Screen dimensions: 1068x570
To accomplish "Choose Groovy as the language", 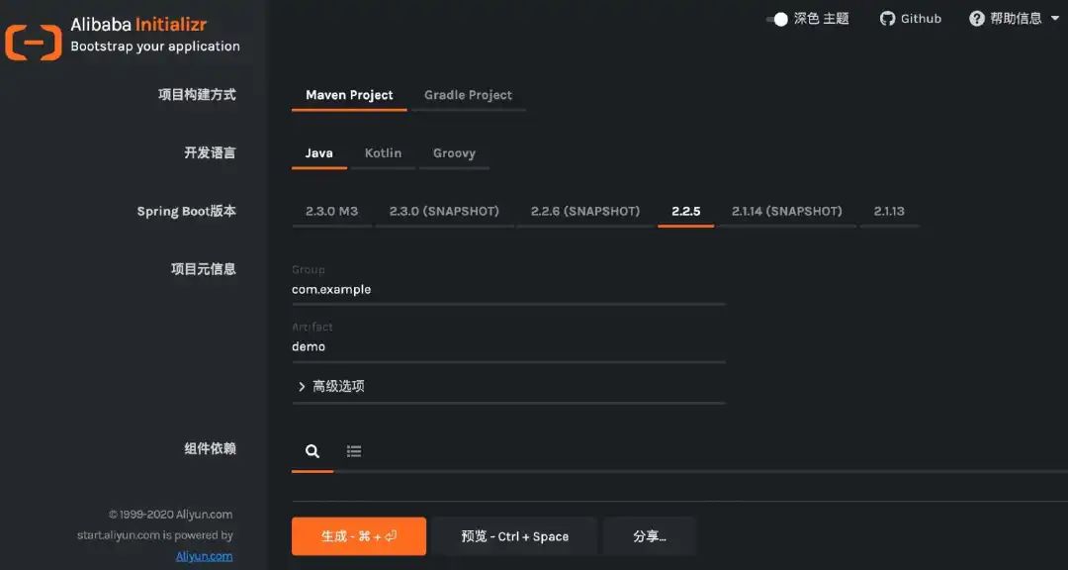I will [454, 153].
